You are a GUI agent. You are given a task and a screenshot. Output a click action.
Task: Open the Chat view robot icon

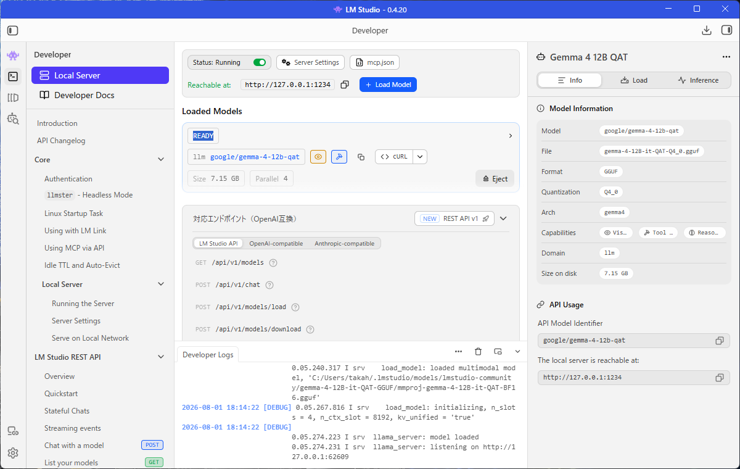[x=13, y=56]
